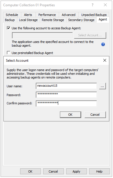
Task: Click the Help button at the bottom
Action: [x=99, y=171]
